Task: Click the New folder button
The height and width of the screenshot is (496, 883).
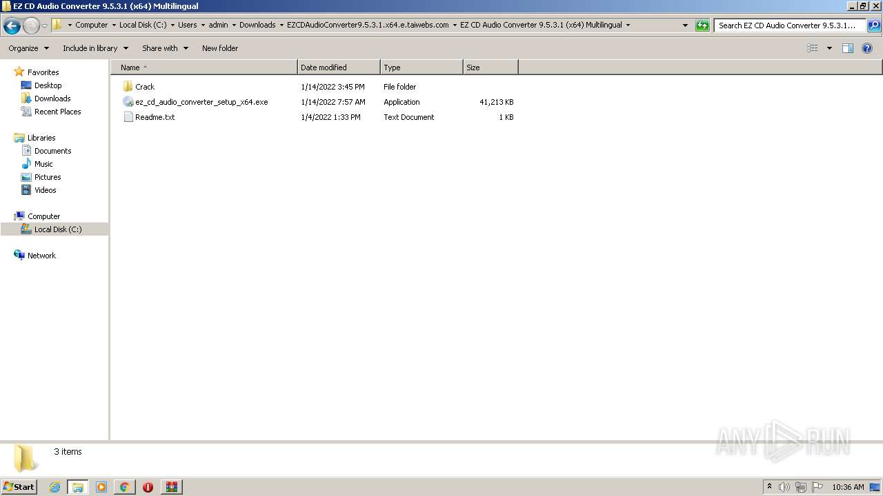Action: [220, 48]
